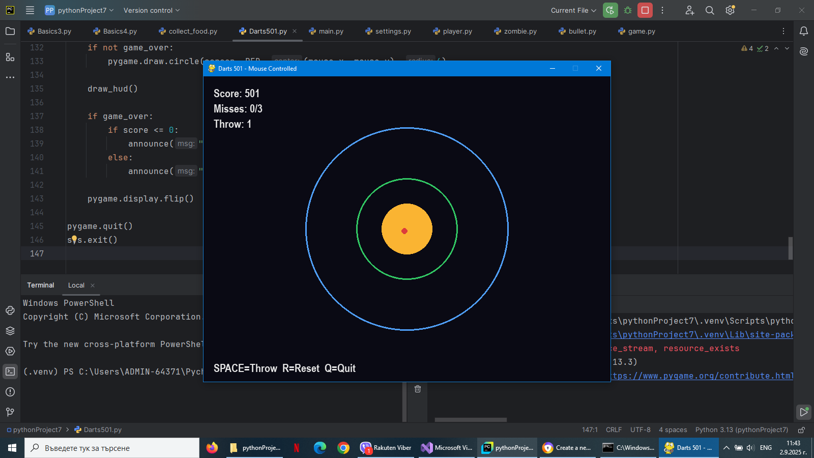The width and height of the screenshot is (814, 458).
Task: Select the Terminal tool window icon
Action: point(10,371)
